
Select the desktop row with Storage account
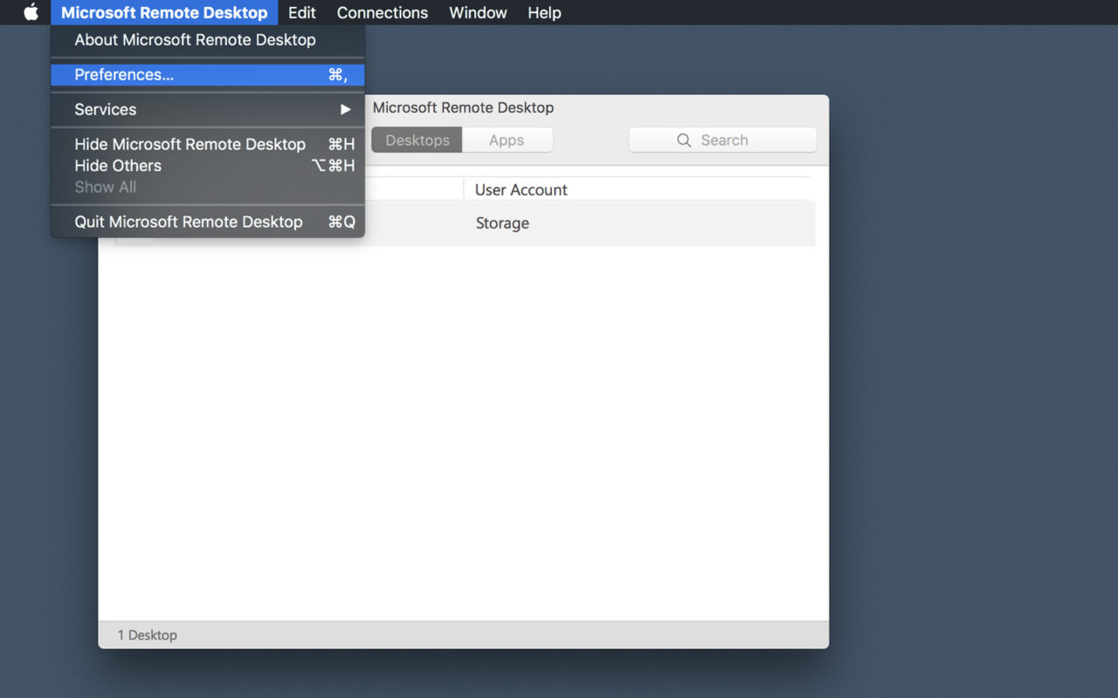[x=465, y=222]
